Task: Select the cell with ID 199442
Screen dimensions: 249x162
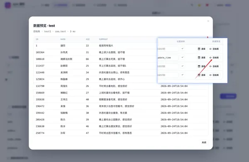Action: click(x=40, y=113)
